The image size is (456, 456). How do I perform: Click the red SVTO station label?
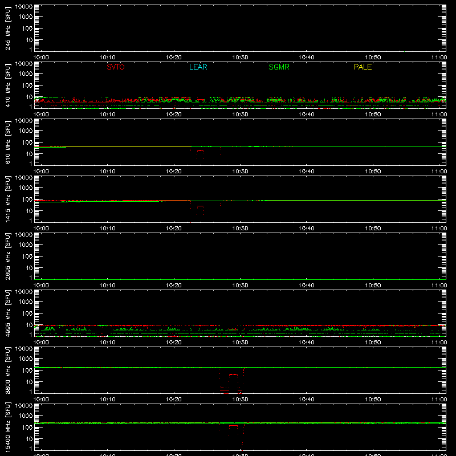point(116,67)
